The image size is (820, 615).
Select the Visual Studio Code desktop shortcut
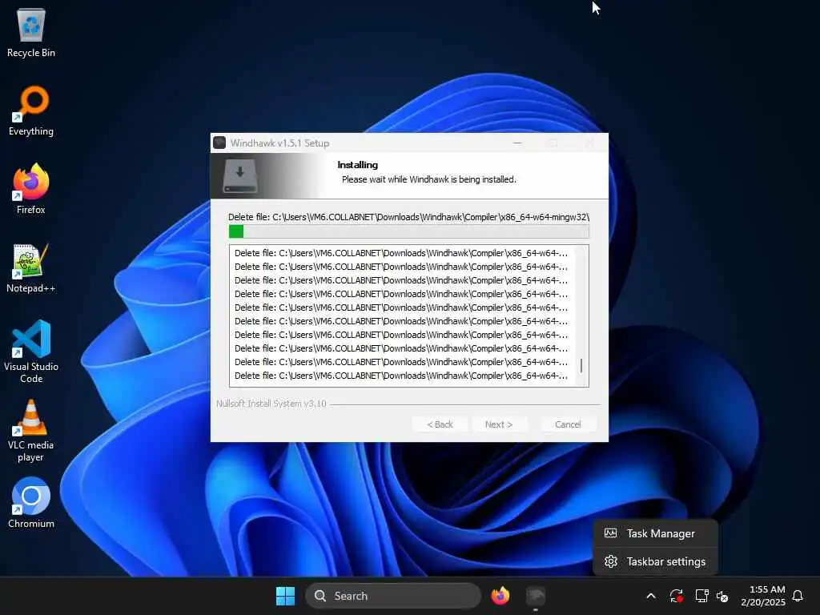coord(31,352)
